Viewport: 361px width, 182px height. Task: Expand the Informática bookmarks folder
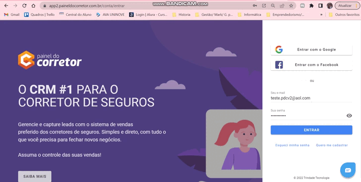(x=249, y=14)
